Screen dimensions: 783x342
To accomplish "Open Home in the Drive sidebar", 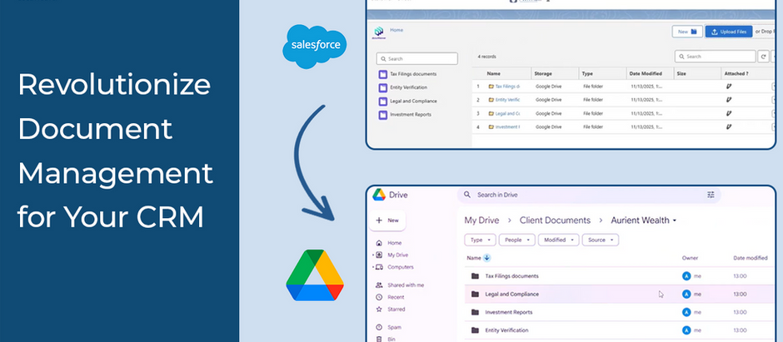I will point(388,243).
